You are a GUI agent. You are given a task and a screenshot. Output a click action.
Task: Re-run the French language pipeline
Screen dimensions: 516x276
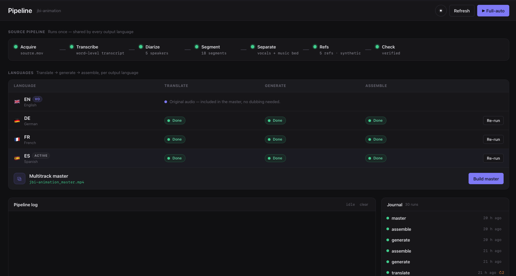493,139
